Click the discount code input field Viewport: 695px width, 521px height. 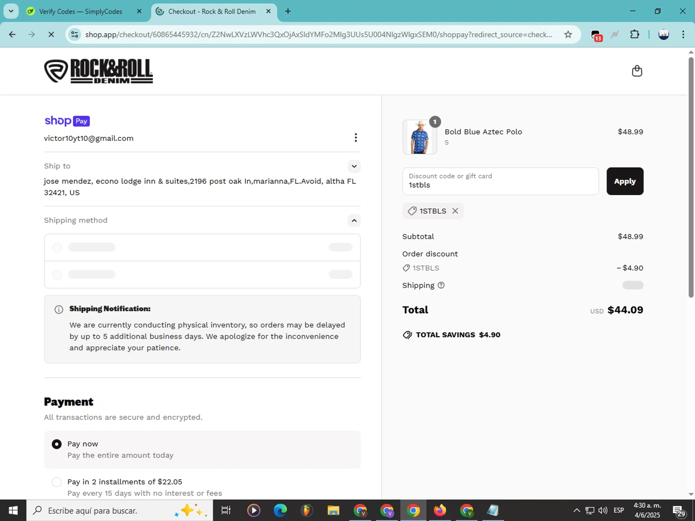click(x=500, y=181)
